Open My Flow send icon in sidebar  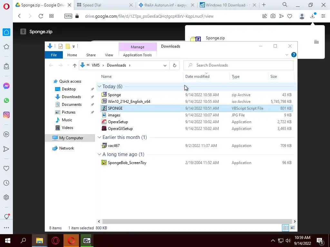click(x=6, y=149)
